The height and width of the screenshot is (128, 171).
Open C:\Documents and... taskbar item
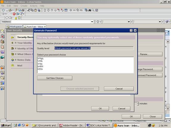pos(45,126)
